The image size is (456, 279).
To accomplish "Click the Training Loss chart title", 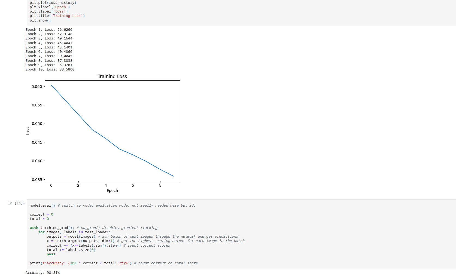I will coord(112,76).
